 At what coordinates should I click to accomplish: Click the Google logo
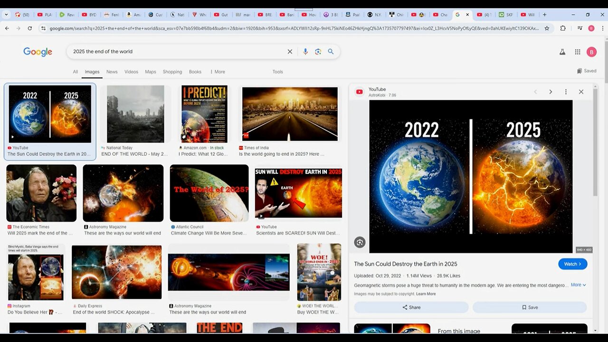pos(38,52)
